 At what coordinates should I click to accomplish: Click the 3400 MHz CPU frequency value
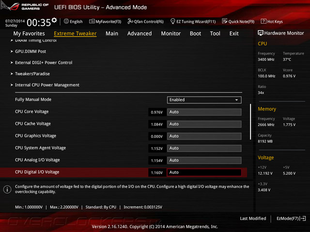(x=266, y=59)
